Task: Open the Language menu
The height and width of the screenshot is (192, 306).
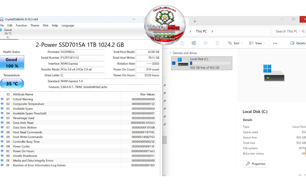Action: (x=68, y=25)
